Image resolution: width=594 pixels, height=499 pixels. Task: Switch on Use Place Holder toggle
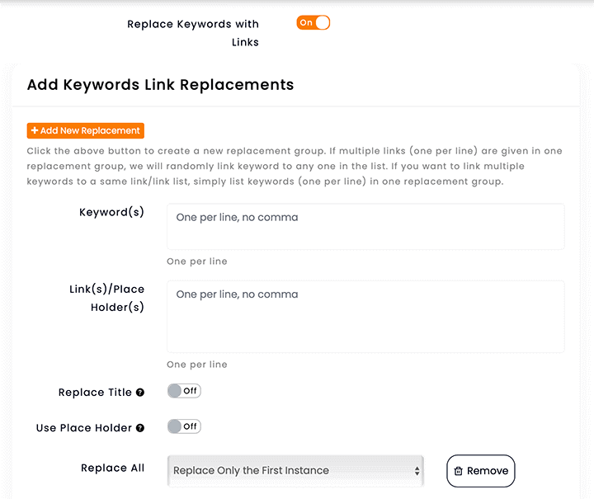184,426
